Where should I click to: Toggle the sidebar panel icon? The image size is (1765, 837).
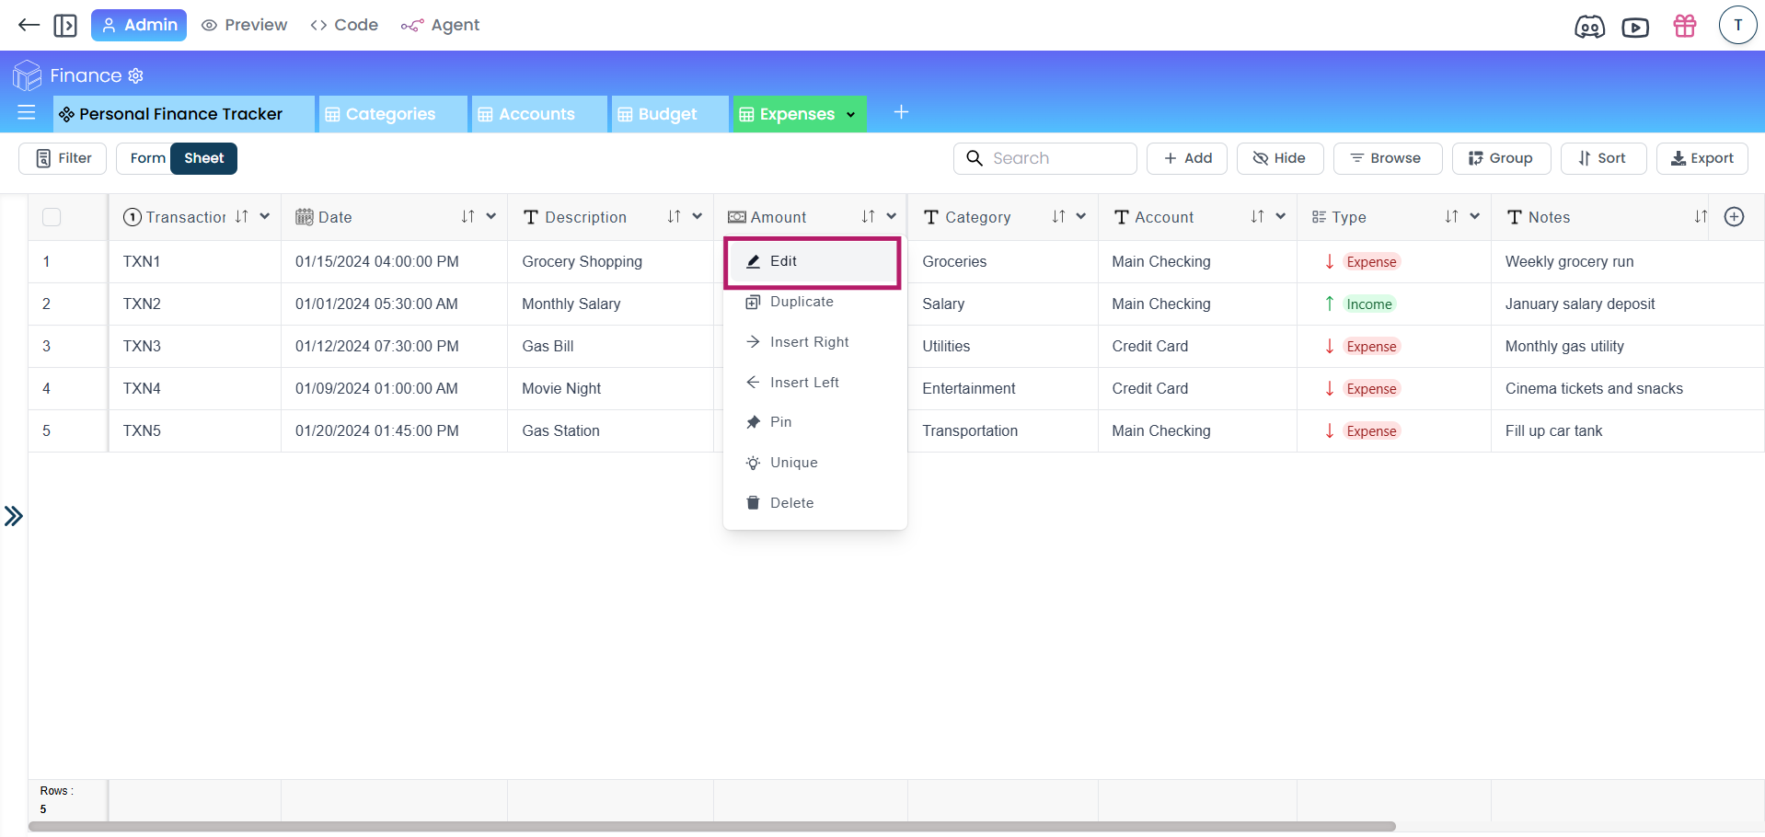65,25
